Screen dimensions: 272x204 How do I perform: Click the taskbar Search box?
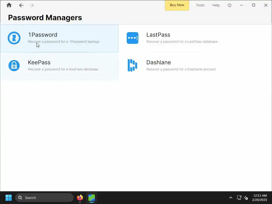[44, 198]
